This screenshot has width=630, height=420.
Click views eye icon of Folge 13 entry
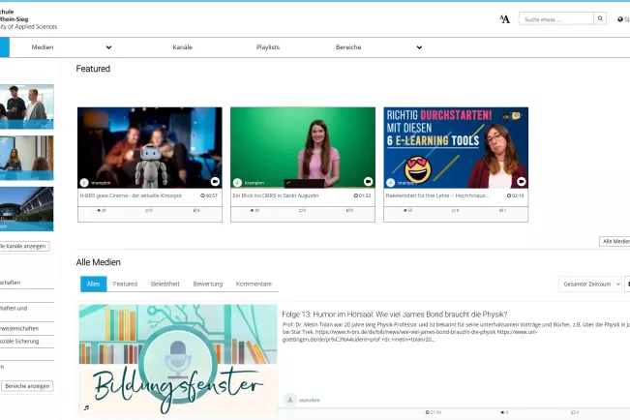(502, 412)
